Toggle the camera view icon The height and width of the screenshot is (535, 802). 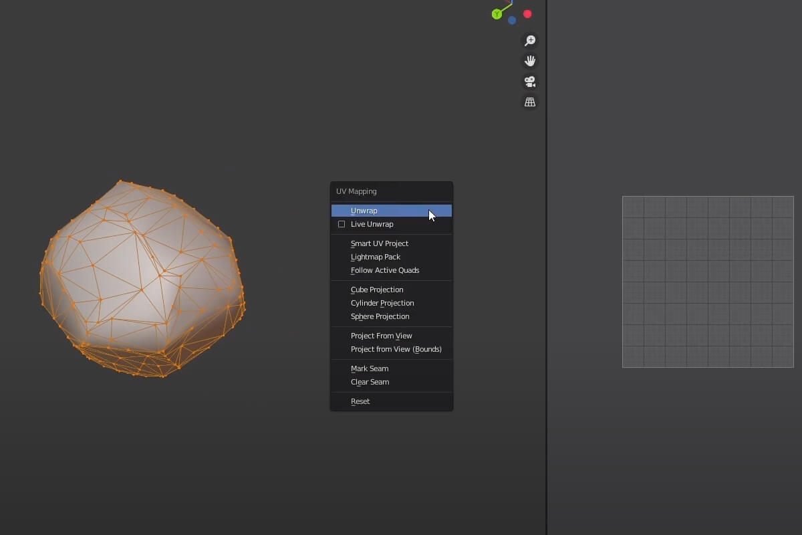[x=529, y=82]
